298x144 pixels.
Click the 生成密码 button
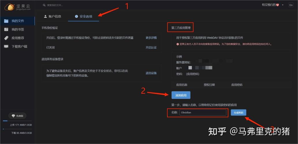[238, 113]
